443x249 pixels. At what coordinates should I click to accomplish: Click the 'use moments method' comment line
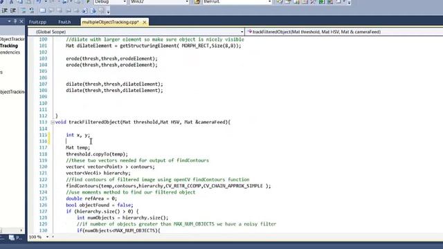click(x=131, y=192)
